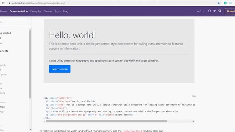Click the padlock site security icon

coord(10,3)
